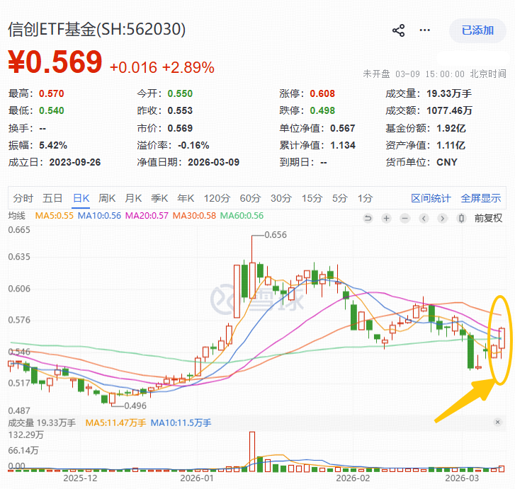Screen dimensions: 515x489
Task: Click the latest candlestick in the yellow circle
Action: tap(502, 340)
